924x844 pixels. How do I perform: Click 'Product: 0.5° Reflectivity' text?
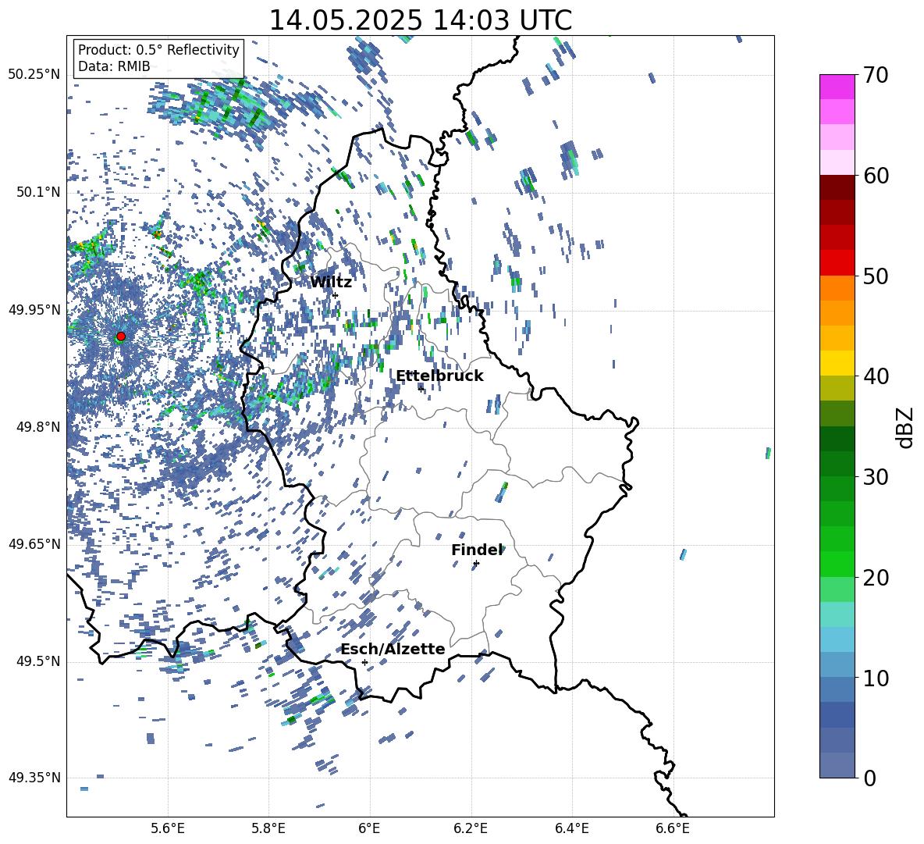click(158, 49)
